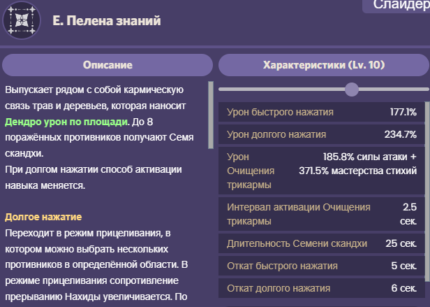This screenshot has width=430, height=307.
Task: Select the Откат быстрого нажатия row
Action: 322,266
